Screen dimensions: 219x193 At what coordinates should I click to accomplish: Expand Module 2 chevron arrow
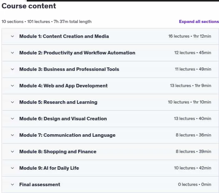pos(12,53)
